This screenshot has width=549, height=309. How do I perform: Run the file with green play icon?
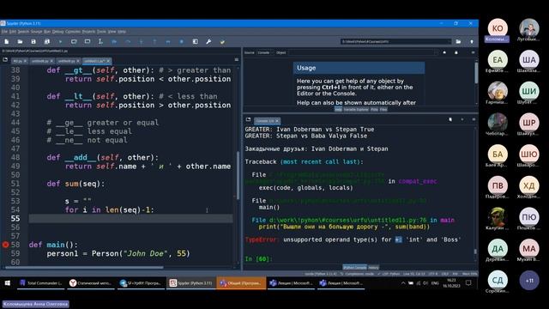(60, 42)
